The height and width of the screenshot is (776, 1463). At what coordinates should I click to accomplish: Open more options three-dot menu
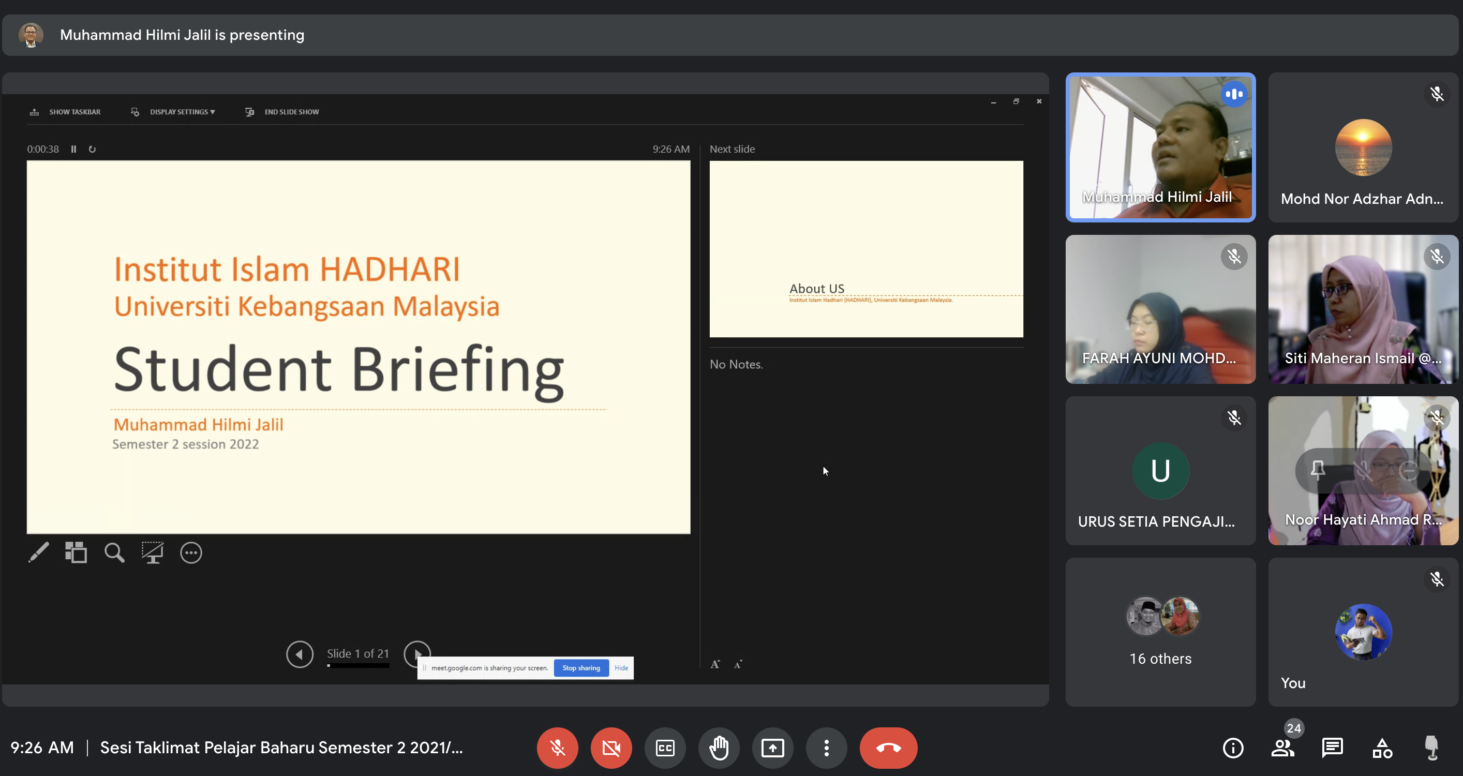tap(826, 748)
